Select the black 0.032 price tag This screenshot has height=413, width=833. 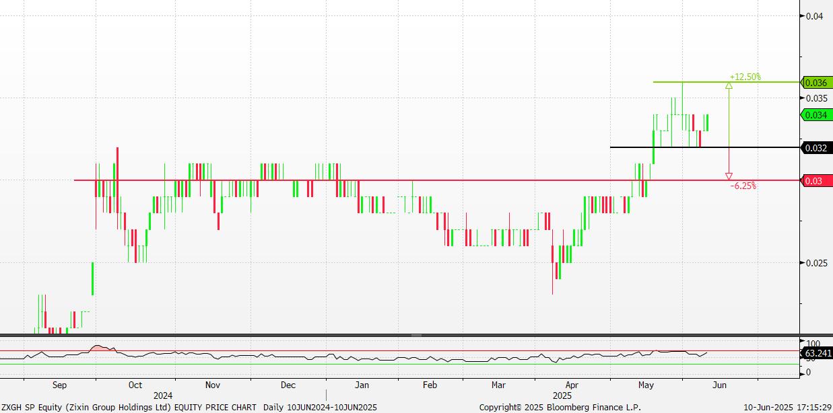815,148
